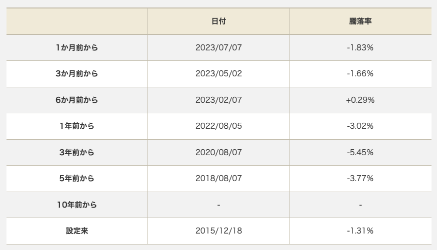
Task: Click the 10年前から row label
Action: click(x=77, y=205)
